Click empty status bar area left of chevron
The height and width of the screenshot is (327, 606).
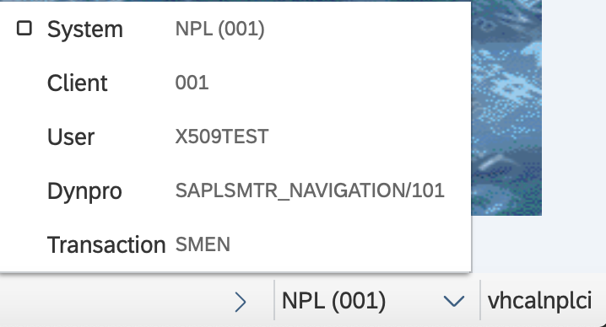tap(116, 301)
